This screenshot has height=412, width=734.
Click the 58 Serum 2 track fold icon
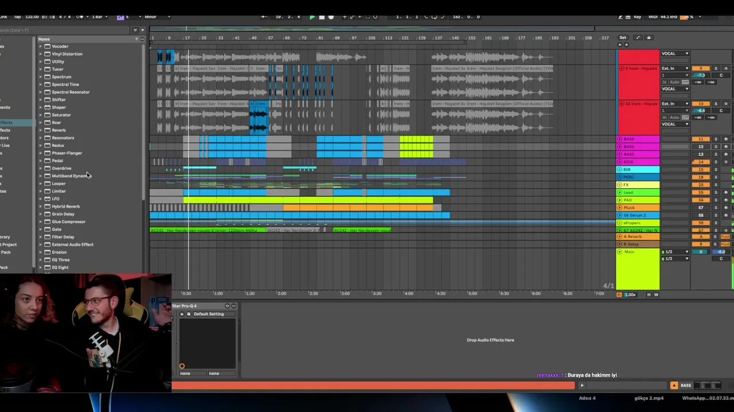619,215
